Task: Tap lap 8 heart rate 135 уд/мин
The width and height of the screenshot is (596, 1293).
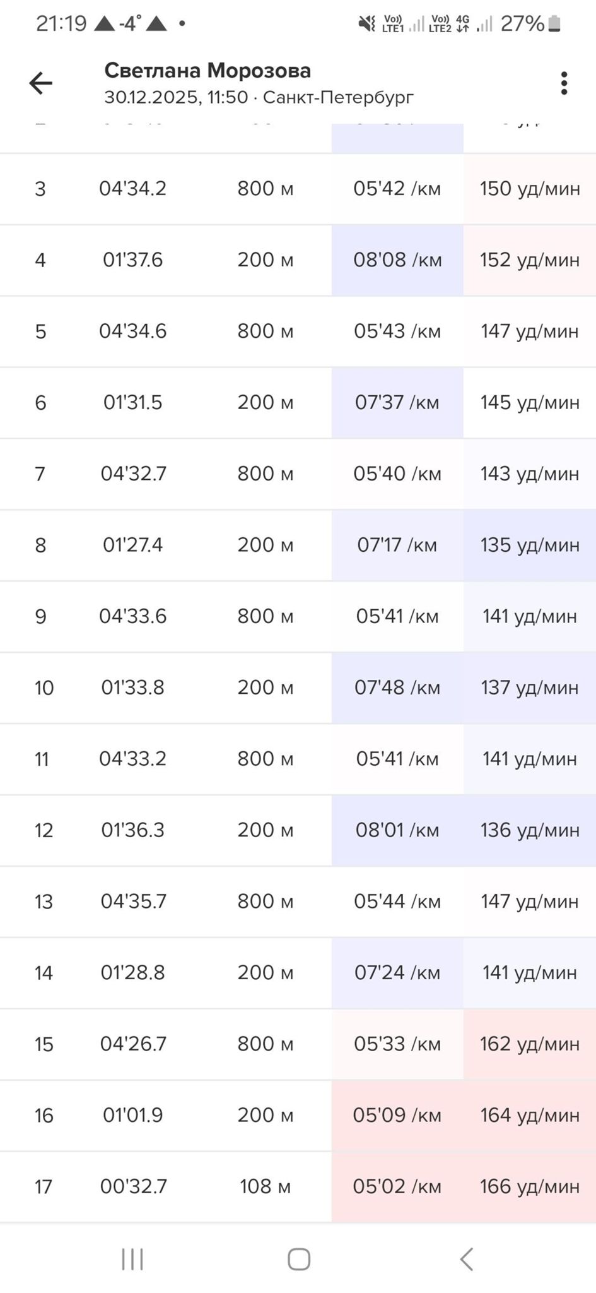Action: pyautogui.click(x=530, y=545)
